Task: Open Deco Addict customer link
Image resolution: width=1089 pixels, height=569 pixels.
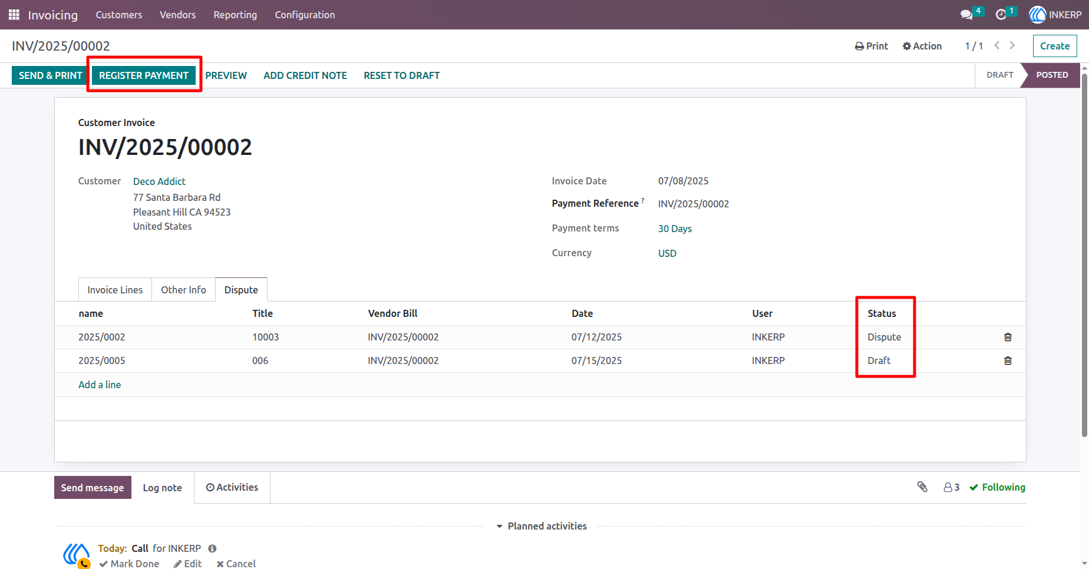Action: click(x=159, y=181)
